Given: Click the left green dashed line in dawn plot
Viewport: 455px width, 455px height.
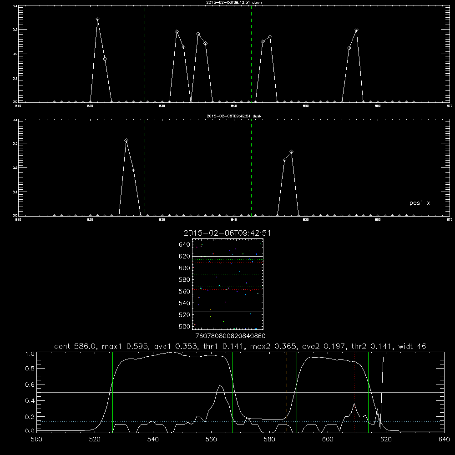Looking at the screenshot, I should (145, 54).
